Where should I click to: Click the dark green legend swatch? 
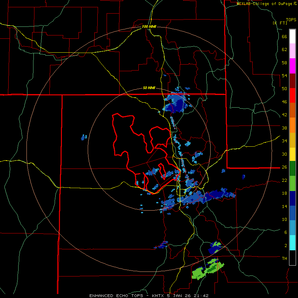(x=292, y=169)
